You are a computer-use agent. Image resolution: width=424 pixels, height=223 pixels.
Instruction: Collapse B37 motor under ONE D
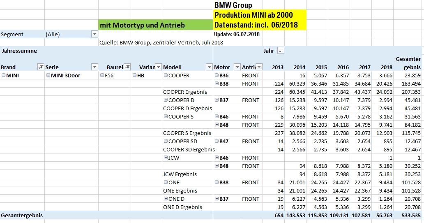[217, 199]
